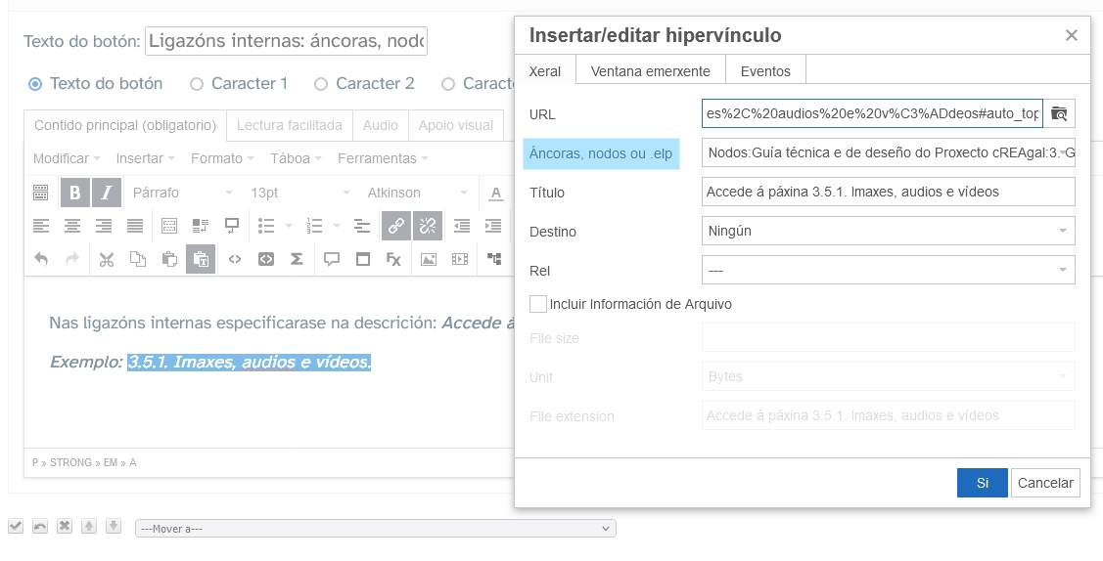This screenshot has height=561, width=1103.
Task: Click the scissors cut icon
Action: (107, 259)
